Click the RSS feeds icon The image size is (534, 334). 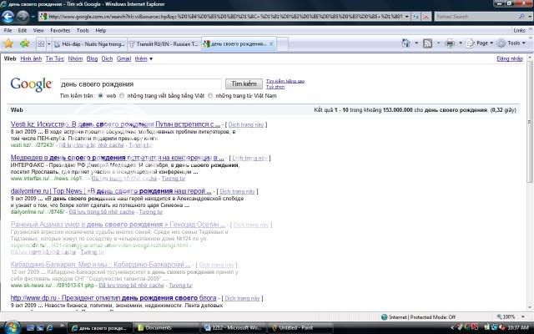[x=427, y=43]
